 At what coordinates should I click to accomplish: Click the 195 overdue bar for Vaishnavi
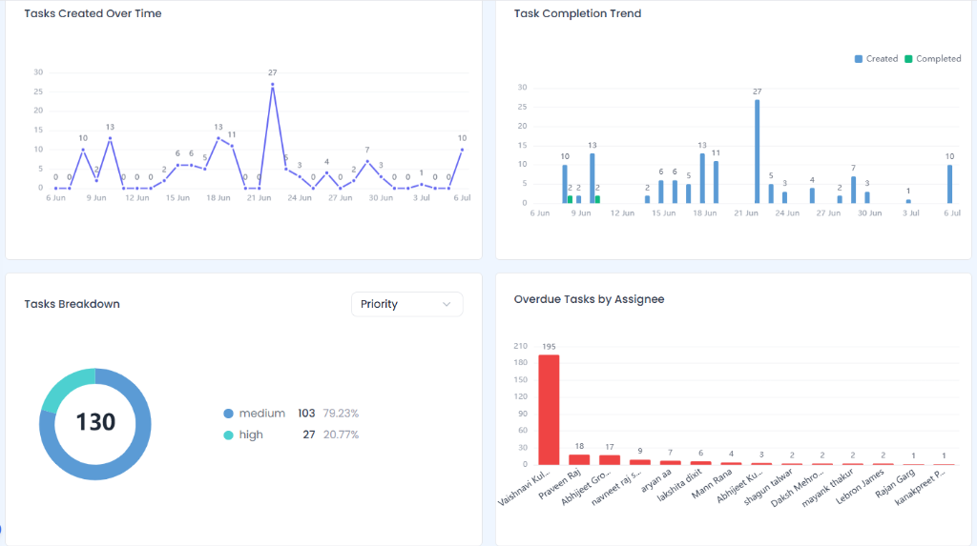(x=549, y=410)
